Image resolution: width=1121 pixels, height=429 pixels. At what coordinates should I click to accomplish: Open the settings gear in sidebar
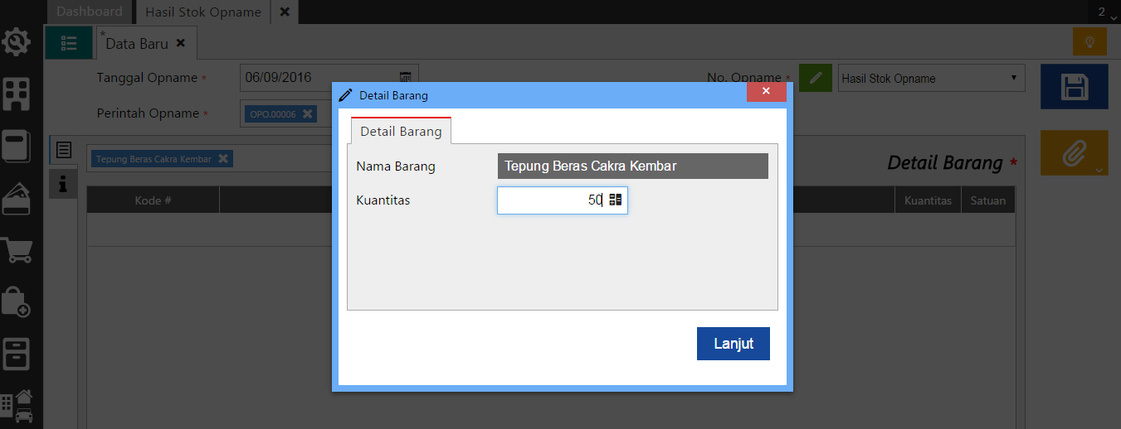[17, 42]
